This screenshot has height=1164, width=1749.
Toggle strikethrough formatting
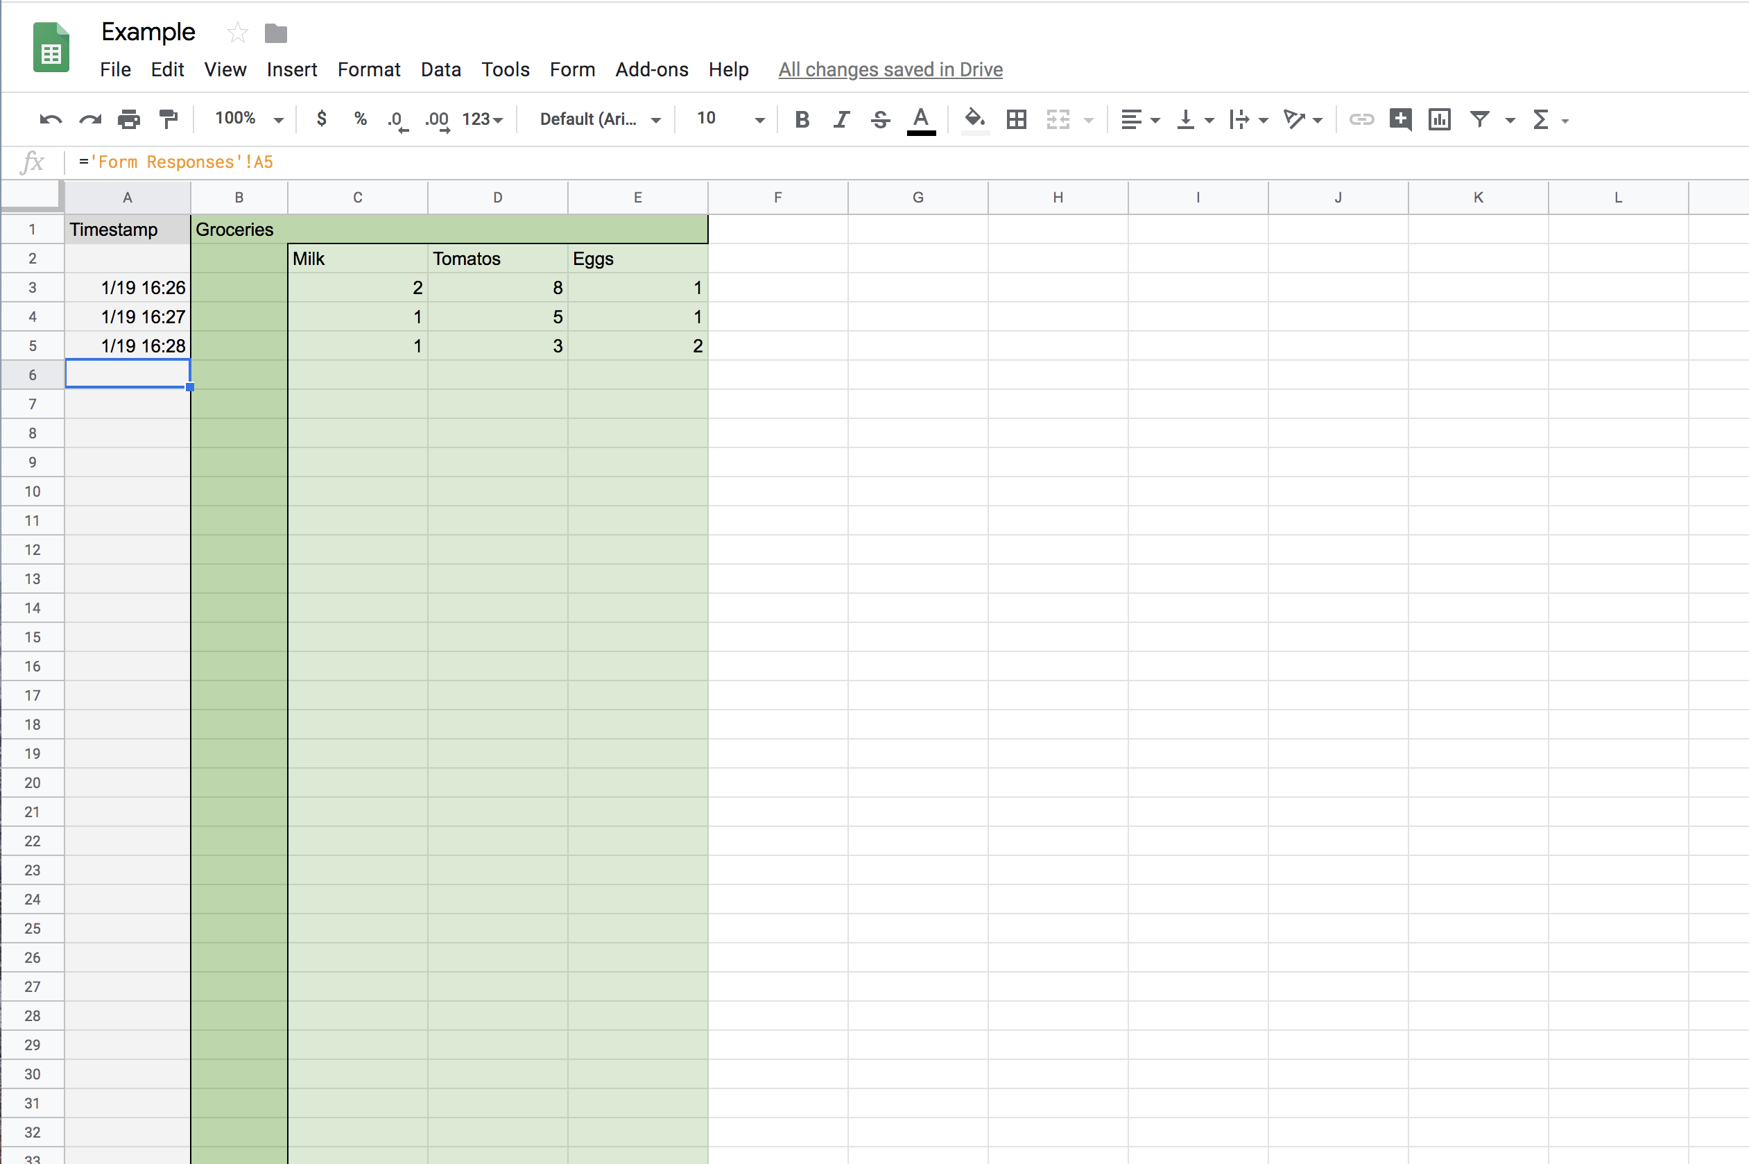click(x=880, y=119)
